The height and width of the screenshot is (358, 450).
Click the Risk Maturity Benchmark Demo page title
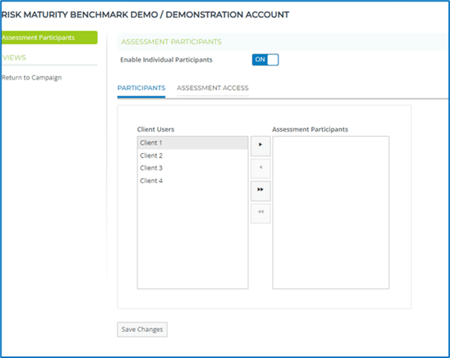(x=145, y=15)
